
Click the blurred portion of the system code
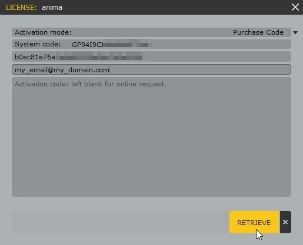[x=127, y=45]
